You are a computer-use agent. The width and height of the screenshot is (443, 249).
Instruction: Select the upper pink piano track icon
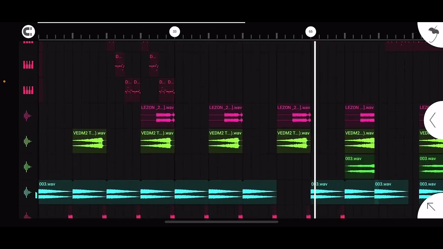click(x=28, y=65)
